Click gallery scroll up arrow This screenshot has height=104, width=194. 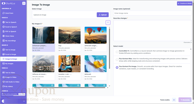[109, 27]
